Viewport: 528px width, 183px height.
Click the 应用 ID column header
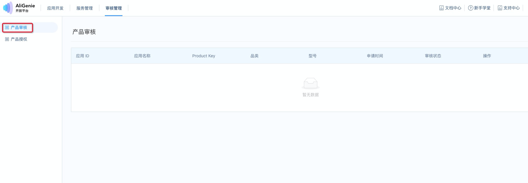pyautogui.click(x=82, y=56)
